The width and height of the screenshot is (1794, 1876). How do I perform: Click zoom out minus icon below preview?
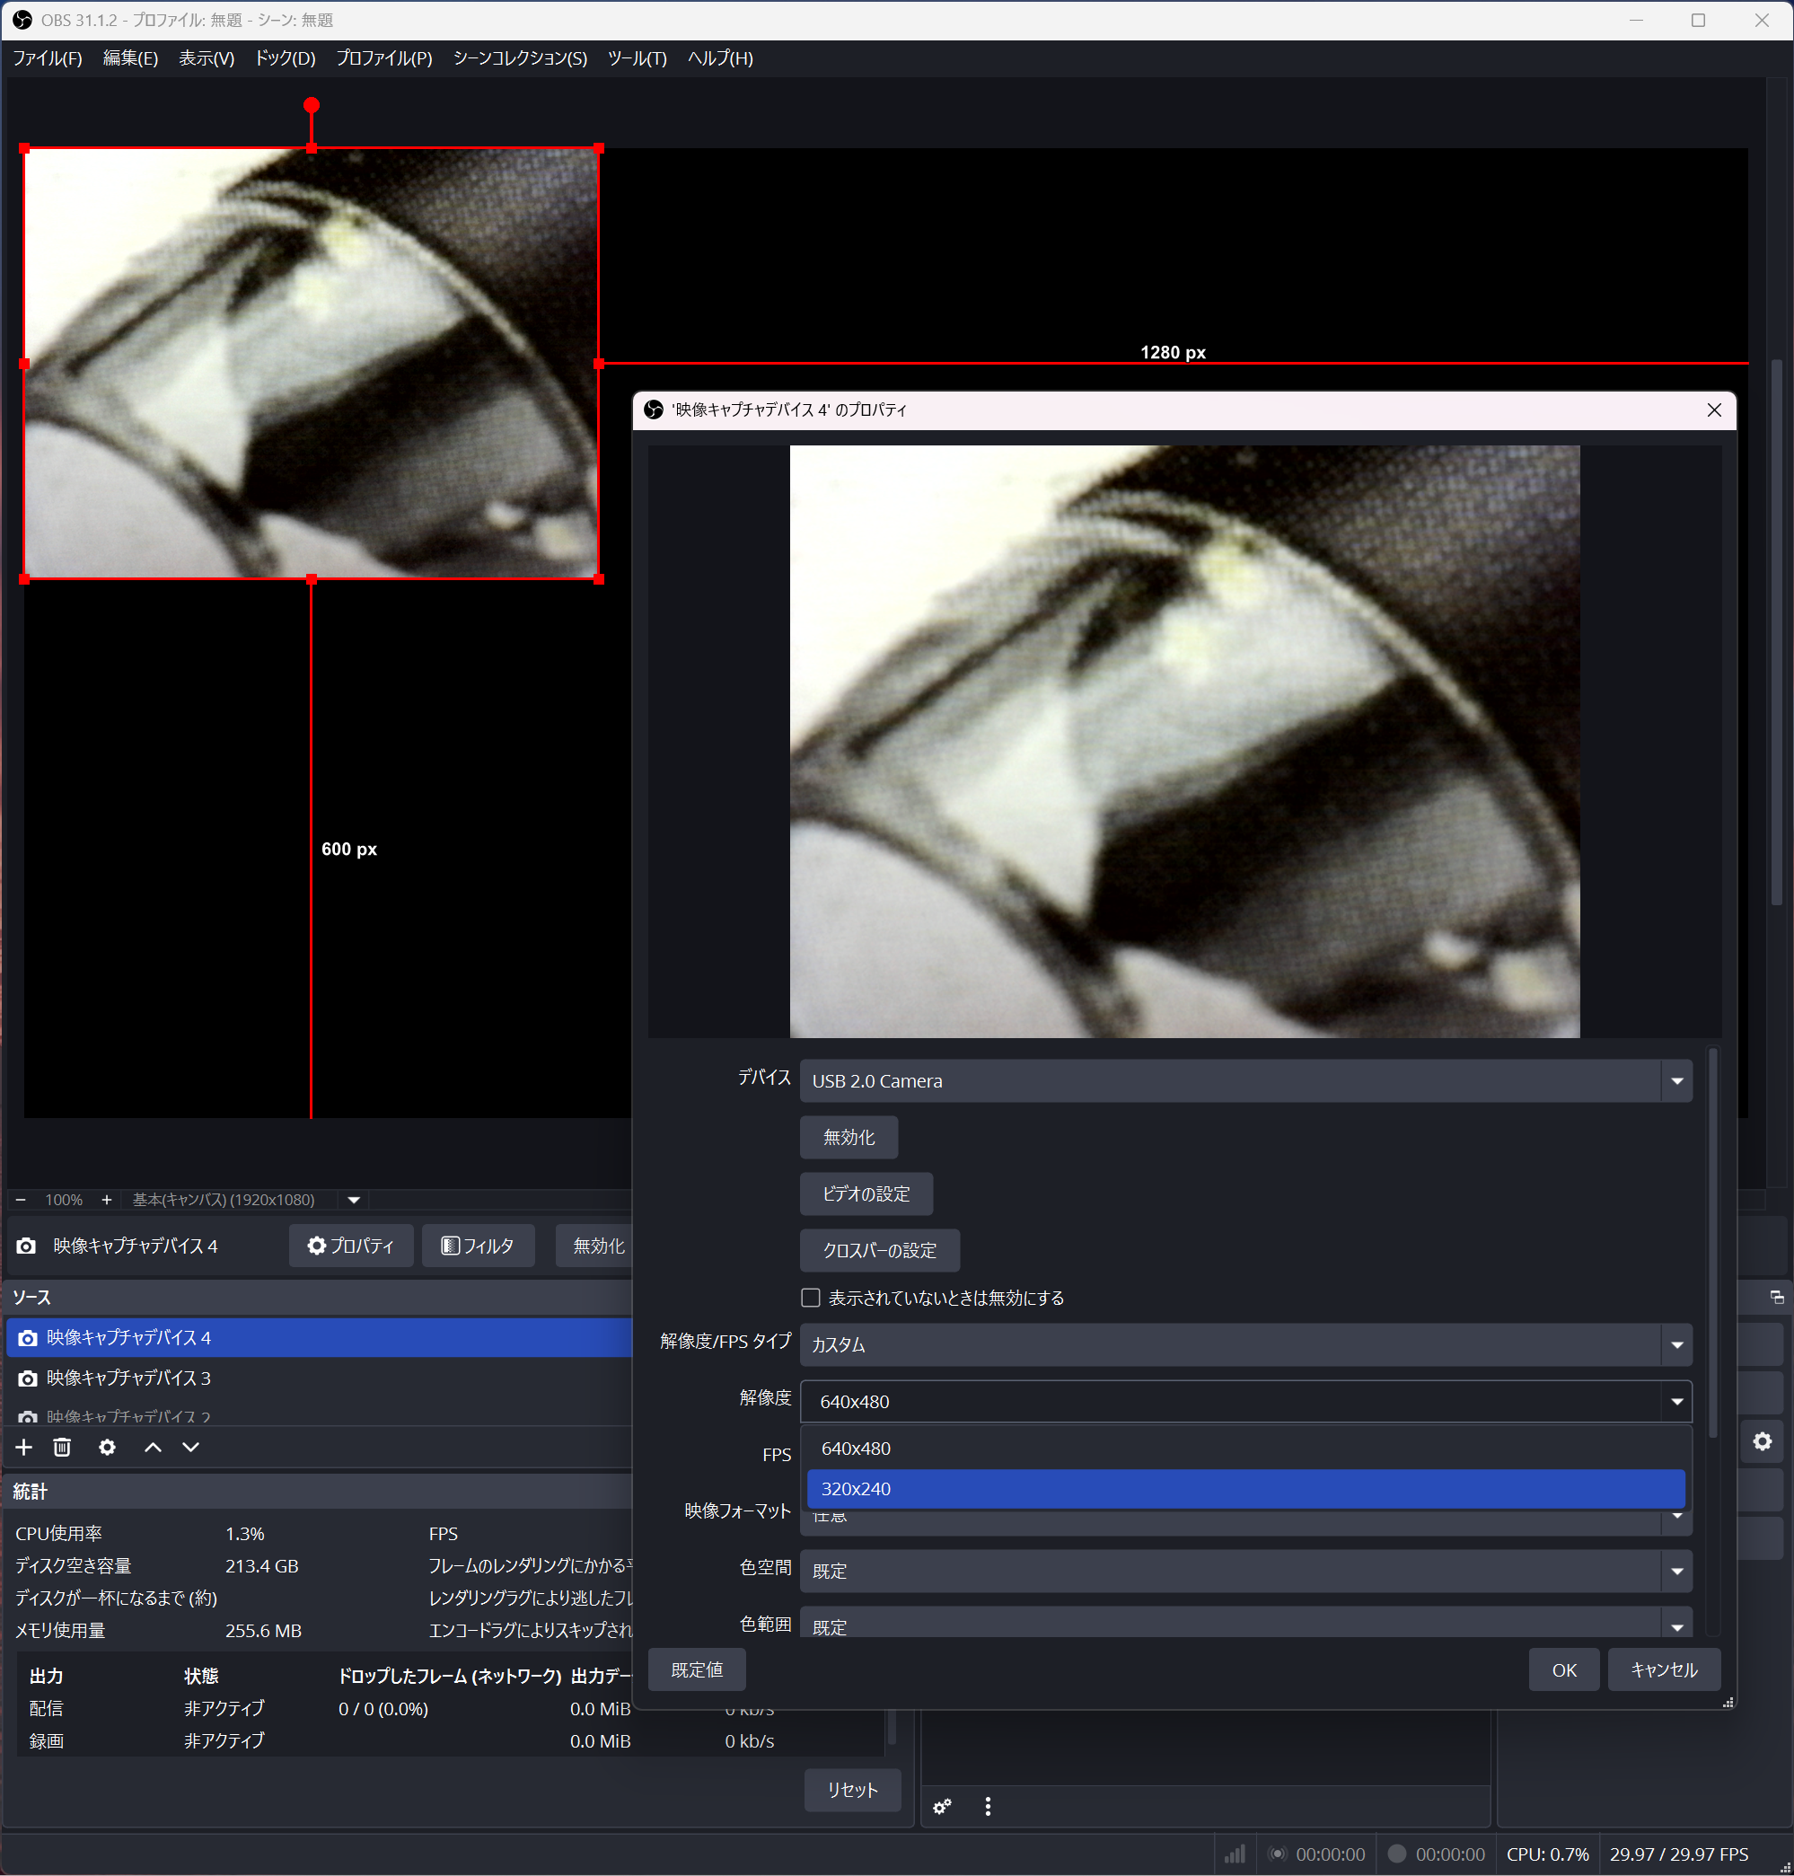(21, 1200)
